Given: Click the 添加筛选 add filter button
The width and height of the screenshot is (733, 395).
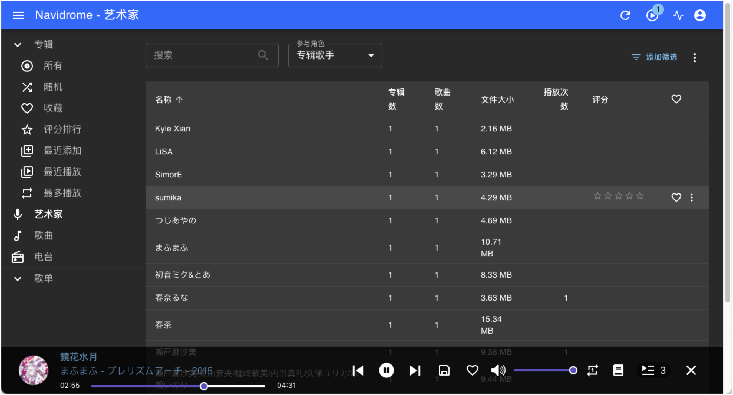Looking at the screenshot, I should 654,57.
